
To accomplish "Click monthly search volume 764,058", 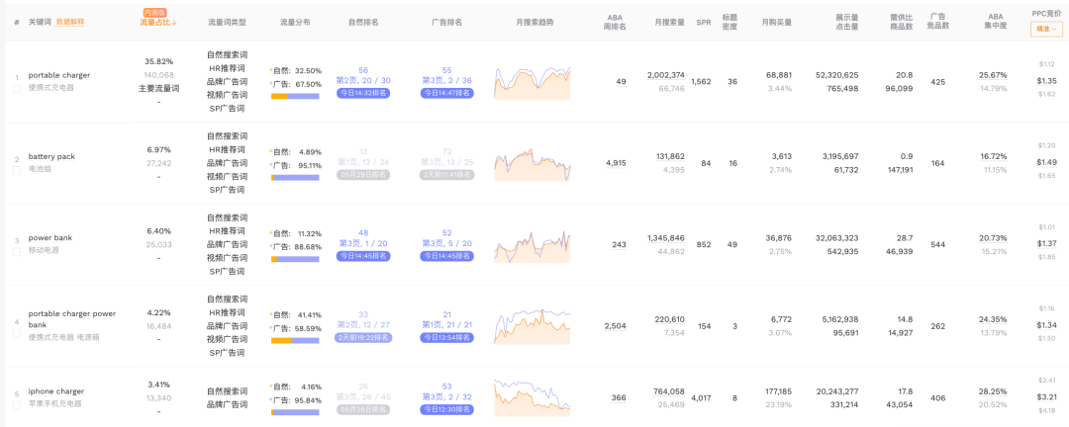I will (x=669, y=391).
